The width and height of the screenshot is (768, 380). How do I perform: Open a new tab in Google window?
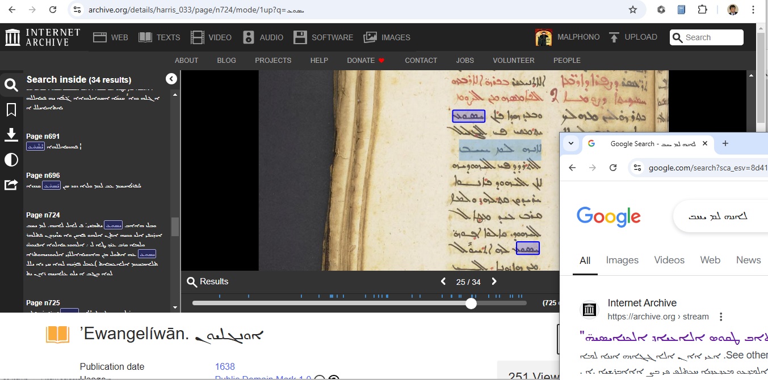pos(725,143)
